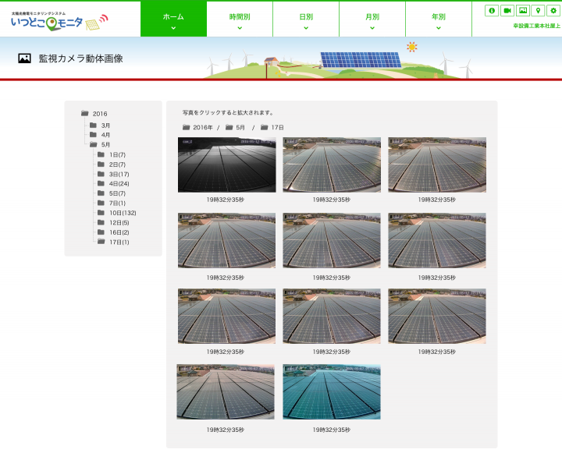Collapse the 2016 folder in tree
The image size is (562, 467).
pos(85,114)
